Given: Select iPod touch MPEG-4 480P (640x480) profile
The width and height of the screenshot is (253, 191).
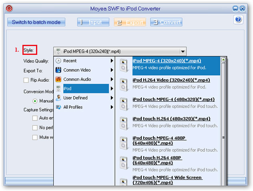Looking at the screenshot, I should point(159,141).
